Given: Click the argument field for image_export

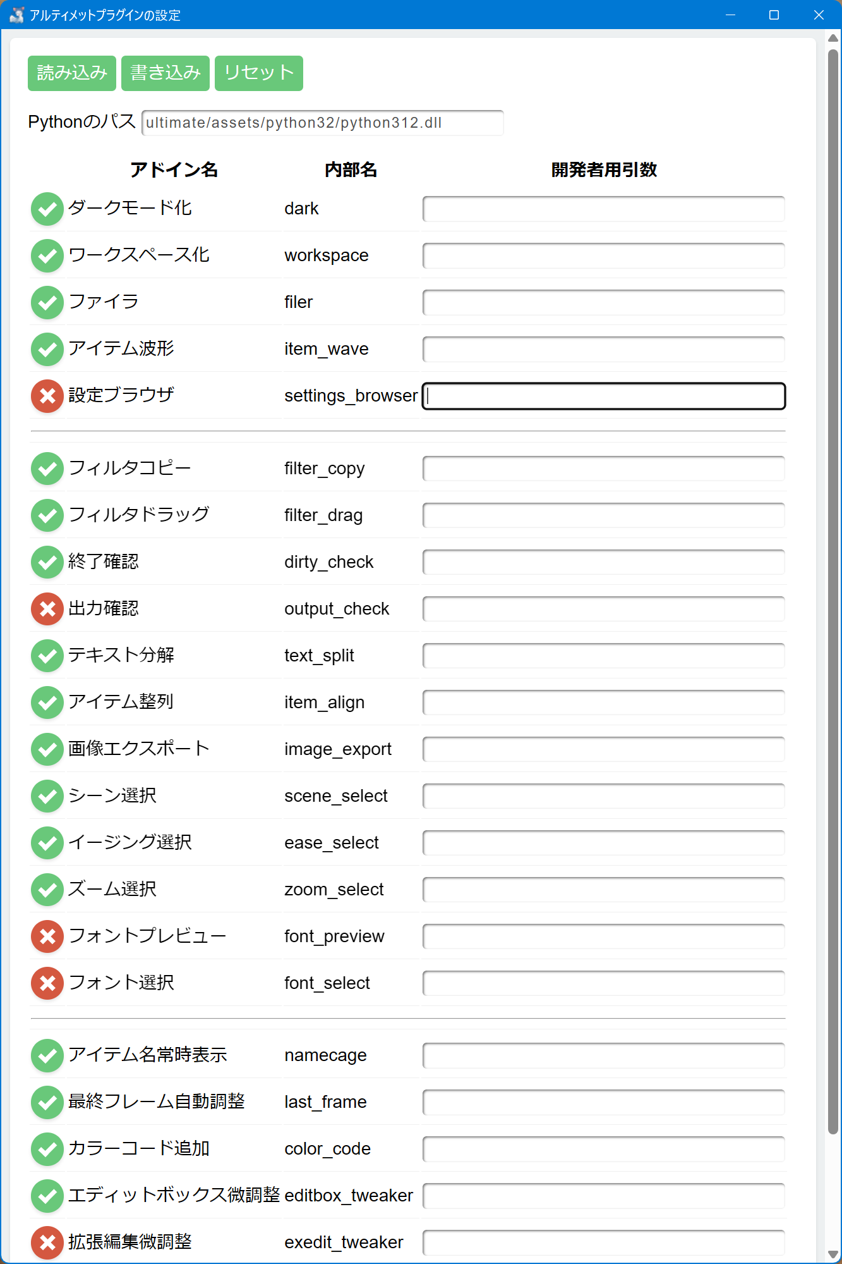Looking at the screenshot, I should click(x=604, y=749).
